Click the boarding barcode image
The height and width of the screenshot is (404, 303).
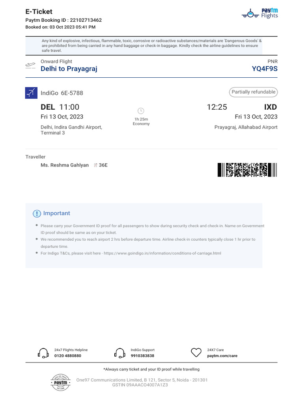(x=247, y=170)
